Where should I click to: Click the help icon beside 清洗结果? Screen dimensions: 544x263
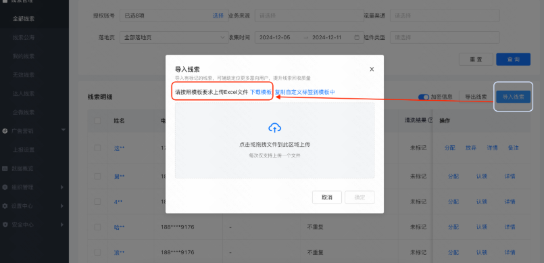coord(430,120)
